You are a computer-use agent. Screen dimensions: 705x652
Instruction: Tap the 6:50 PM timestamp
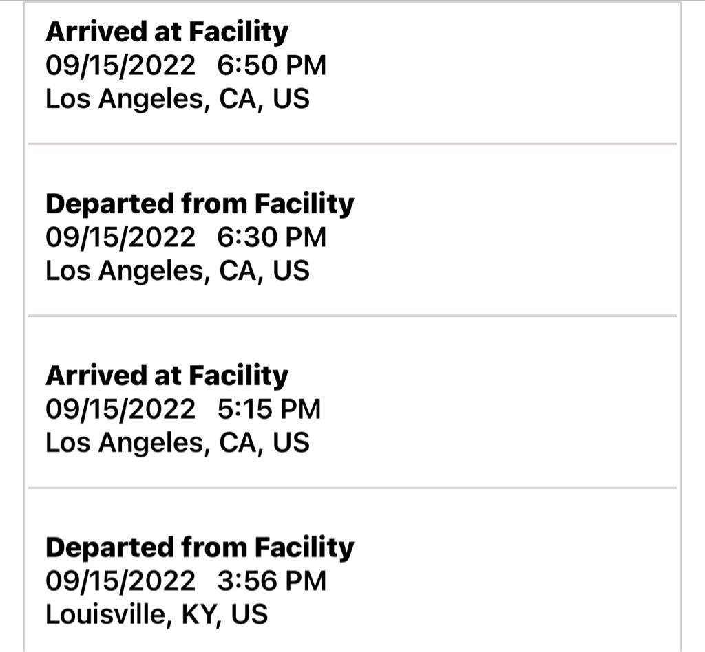(x=271, y=65)
